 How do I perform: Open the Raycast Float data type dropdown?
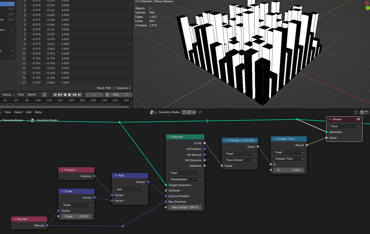(x=185, y=173)
